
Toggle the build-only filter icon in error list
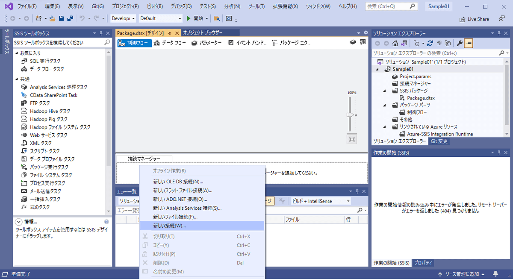(282, 201)
